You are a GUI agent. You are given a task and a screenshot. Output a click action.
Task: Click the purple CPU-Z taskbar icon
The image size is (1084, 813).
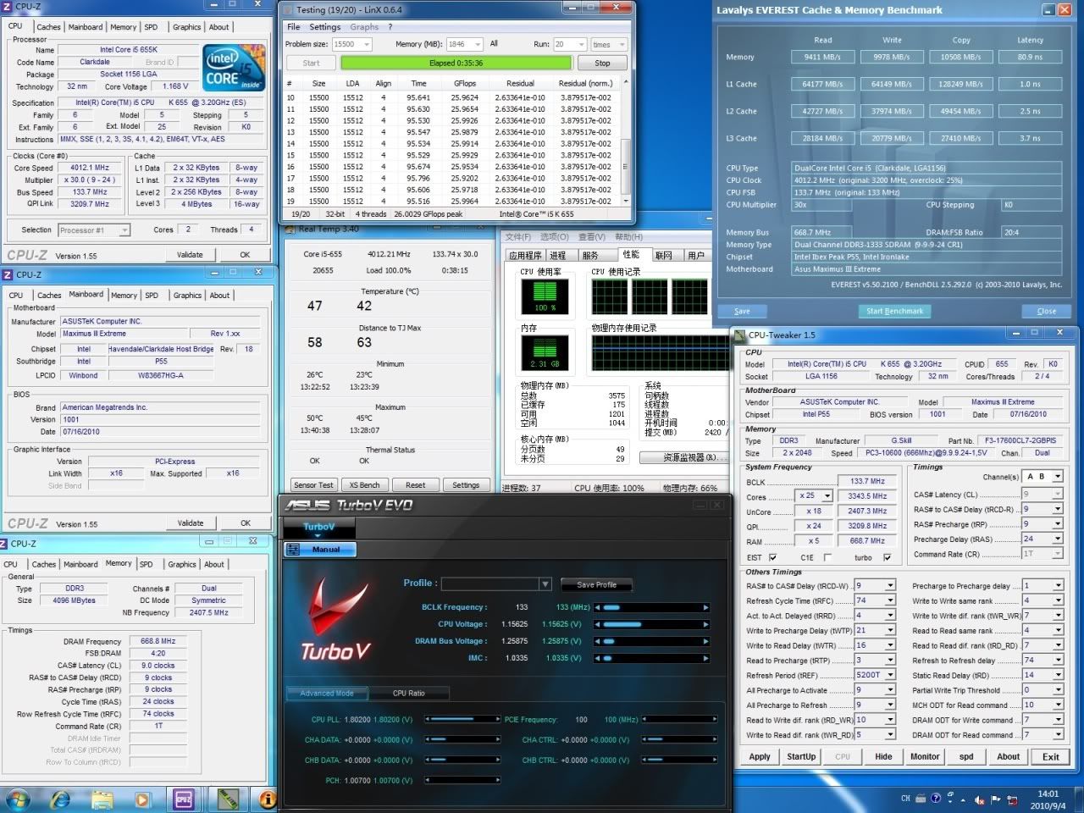[x=184, y=798]
